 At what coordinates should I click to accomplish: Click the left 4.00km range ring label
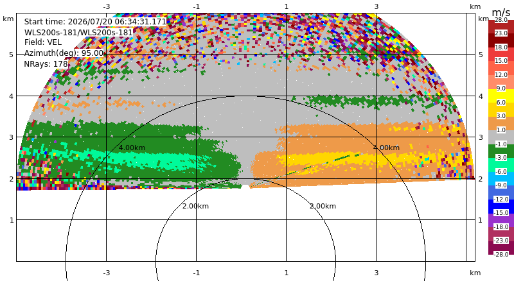[132, 148]
